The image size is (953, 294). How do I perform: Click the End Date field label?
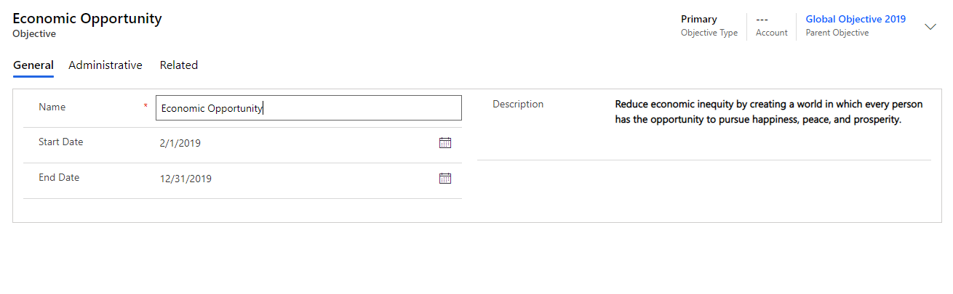pos(59,177)
